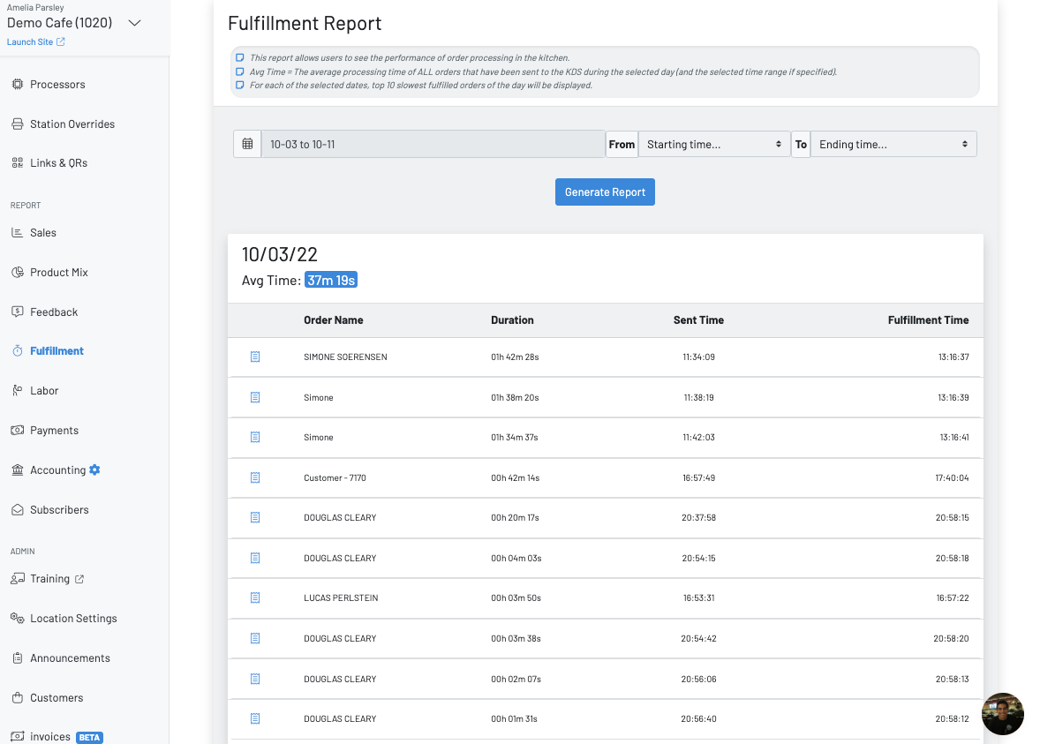Open the Product Mix report icon

point(18,272)
